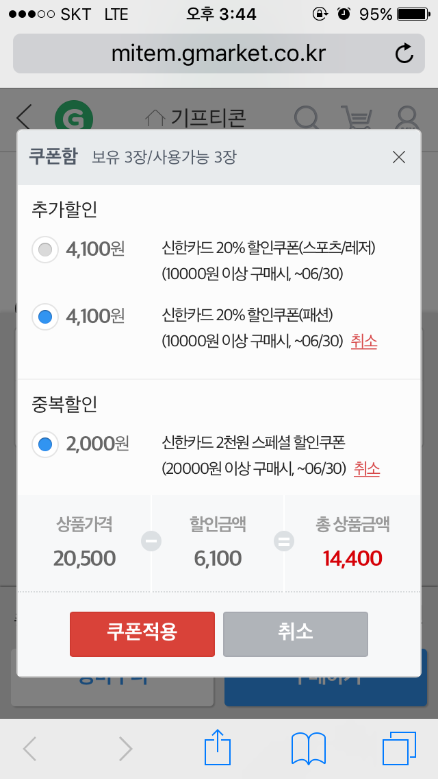Cancel the 패션 coupon via 취소 link
438x779 pixels.
click(364, 341)
